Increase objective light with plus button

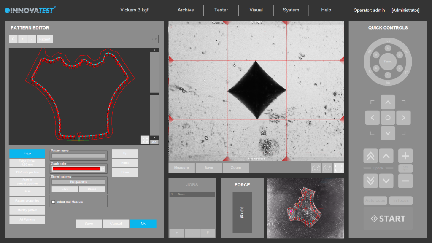click(x=405, y=156)
